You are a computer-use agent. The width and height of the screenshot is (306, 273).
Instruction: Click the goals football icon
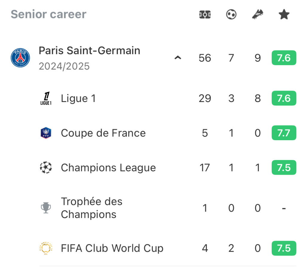click(231, 14)
